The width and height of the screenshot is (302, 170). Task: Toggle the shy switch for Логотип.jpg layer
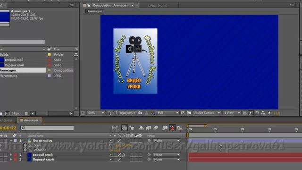pos(111,141)
